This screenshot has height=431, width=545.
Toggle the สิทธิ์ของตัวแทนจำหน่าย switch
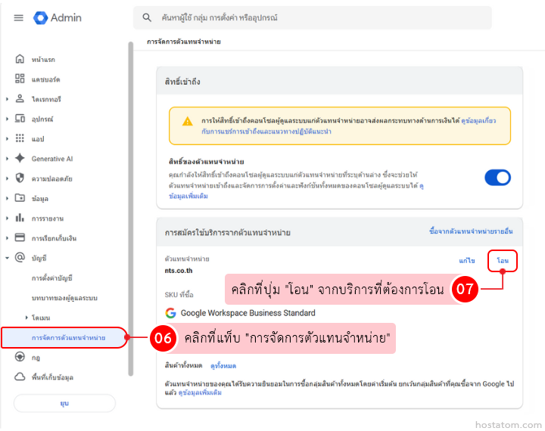click(x=497, y=177)
